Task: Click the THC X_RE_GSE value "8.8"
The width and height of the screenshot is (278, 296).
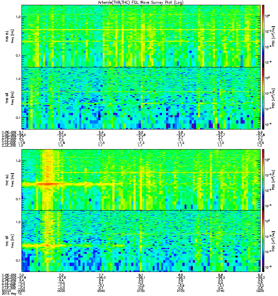Action: 221,275
